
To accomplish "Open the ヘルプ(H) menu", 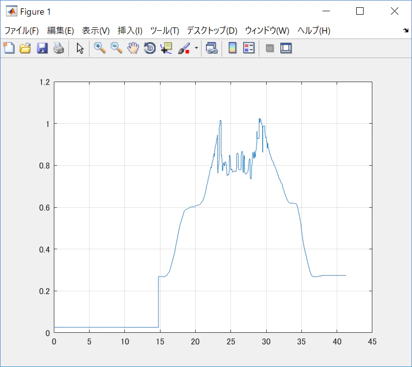I will (314, 31).
